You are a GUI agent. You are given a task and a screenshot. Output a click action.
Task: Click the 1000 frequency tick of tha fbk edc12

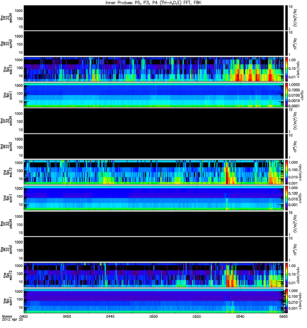(18, 60)
